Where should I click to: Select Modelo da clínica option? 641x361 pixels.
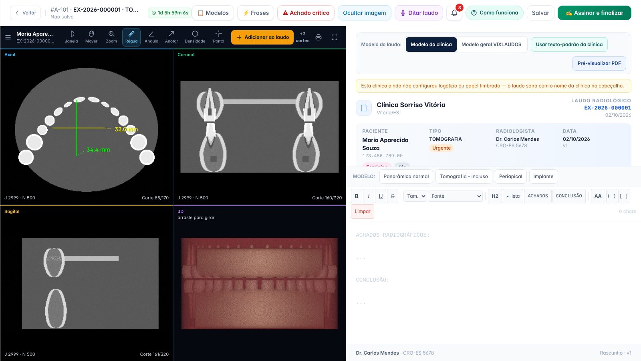431,45
